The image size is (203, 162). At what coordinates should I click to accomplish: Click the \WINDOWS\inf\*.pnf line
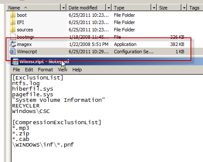coord(43,145)
